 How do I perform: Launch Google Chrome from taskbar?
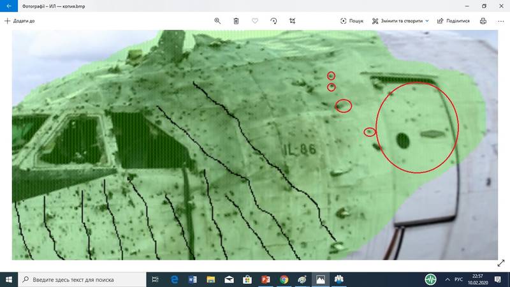284,279
